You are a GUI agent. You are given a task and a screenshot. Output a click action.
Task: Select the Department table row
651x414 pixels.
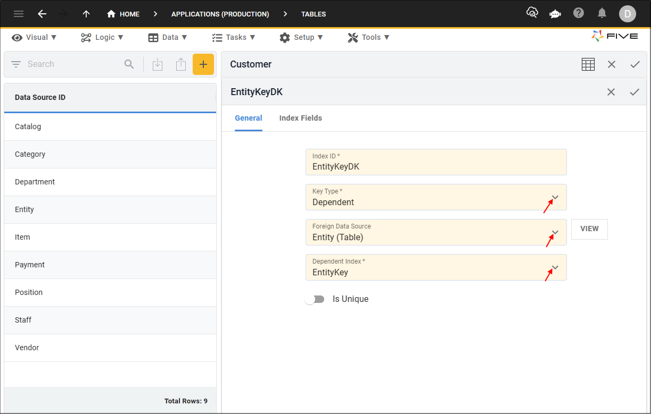110,182
